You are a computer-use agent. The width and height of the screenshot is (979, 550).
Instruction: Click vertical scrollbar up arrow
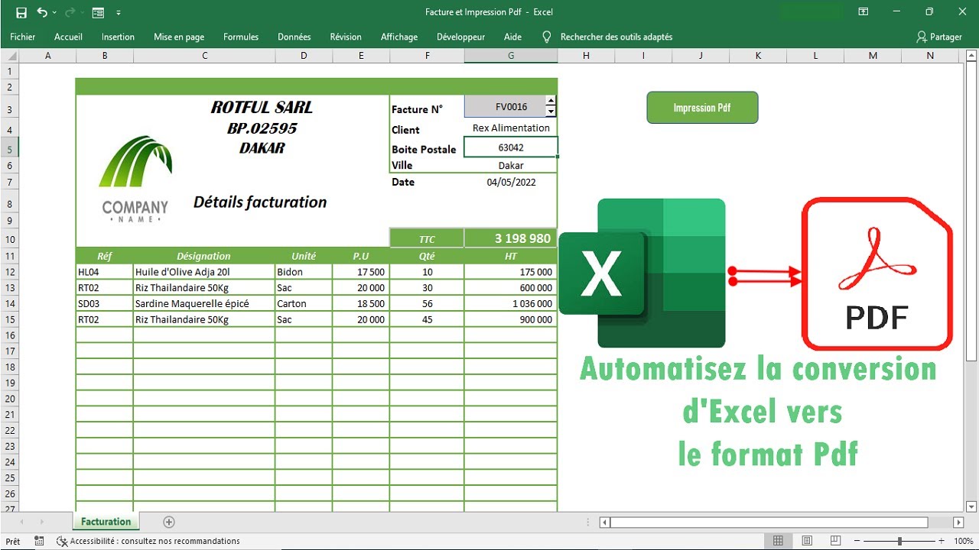[972, 56]
